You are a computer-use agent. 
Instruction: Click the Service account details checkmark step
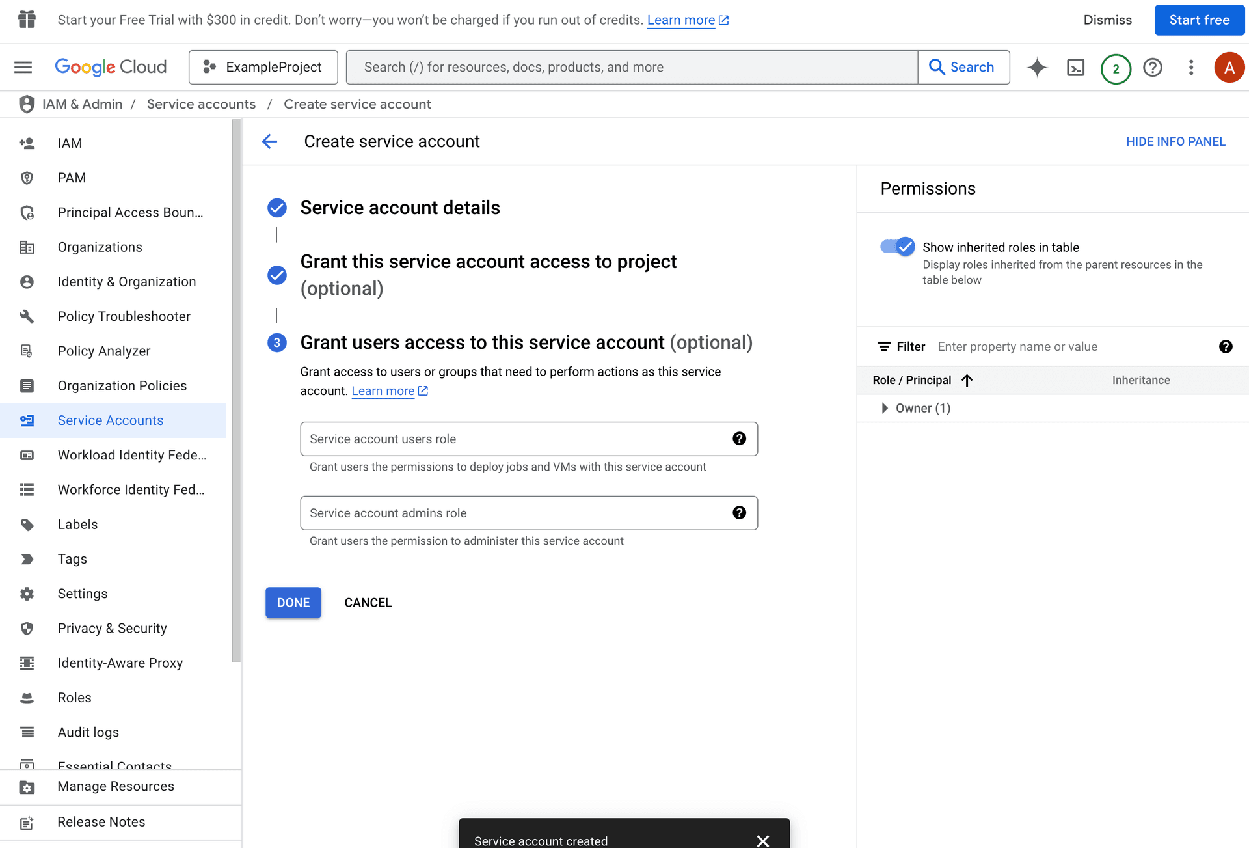pos(277,208)
